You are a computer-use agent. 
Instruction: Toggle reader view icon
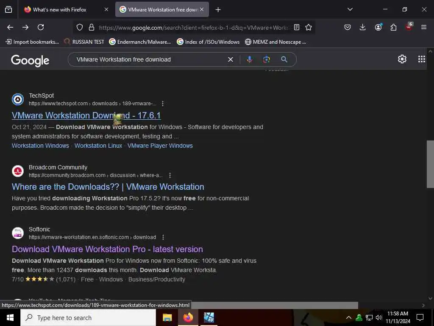[296, 27]
